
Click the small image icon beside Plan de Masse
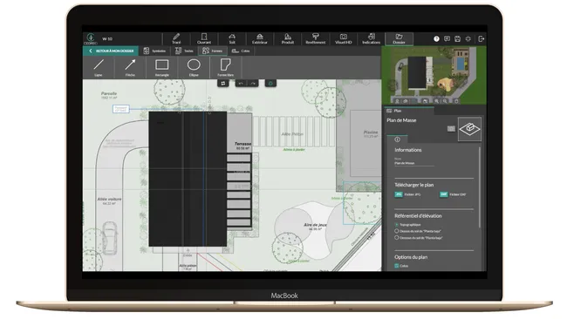[x=451, y=129]
